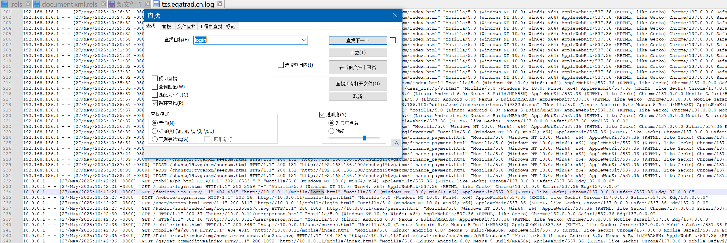727x243 pixels.
Task: Open the 查找目标 history dropdown
Action: [x=304, y=40]
